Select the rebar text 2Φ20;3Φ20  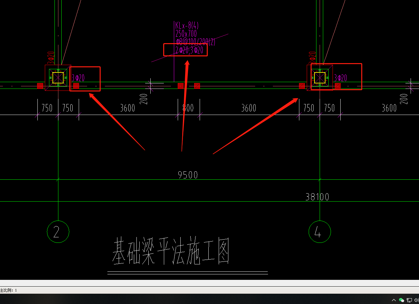coord(189,50)
